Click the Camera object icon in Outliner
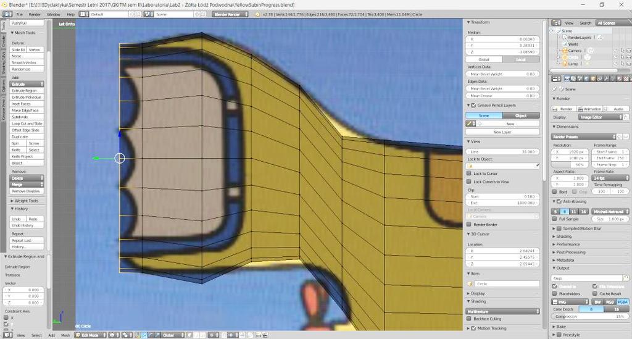Viewport: 632px width, 339px height. [565, 51]
